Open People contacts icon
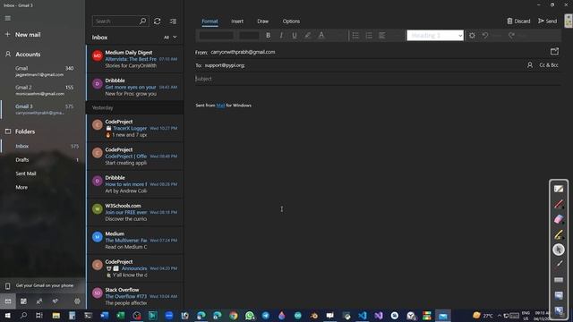The width and height of the screenshot is (573, 322). (39, 301)
